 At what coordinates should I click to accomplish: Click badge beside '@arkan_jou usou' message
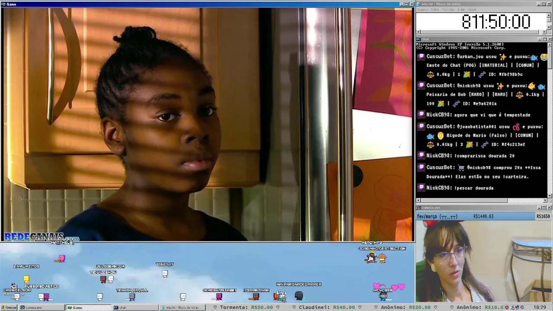(421, 57)
